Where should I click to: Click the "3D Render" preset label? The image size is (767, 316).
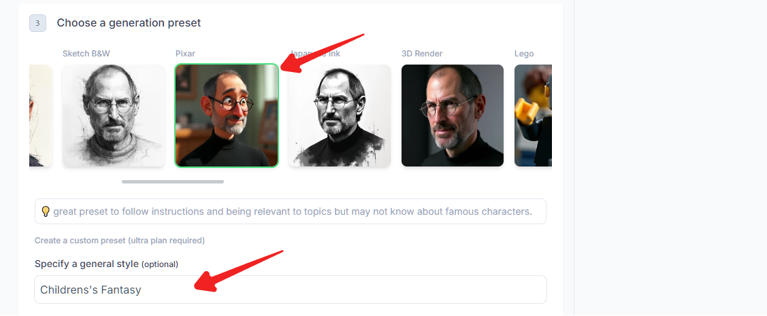tap(422, 54)
